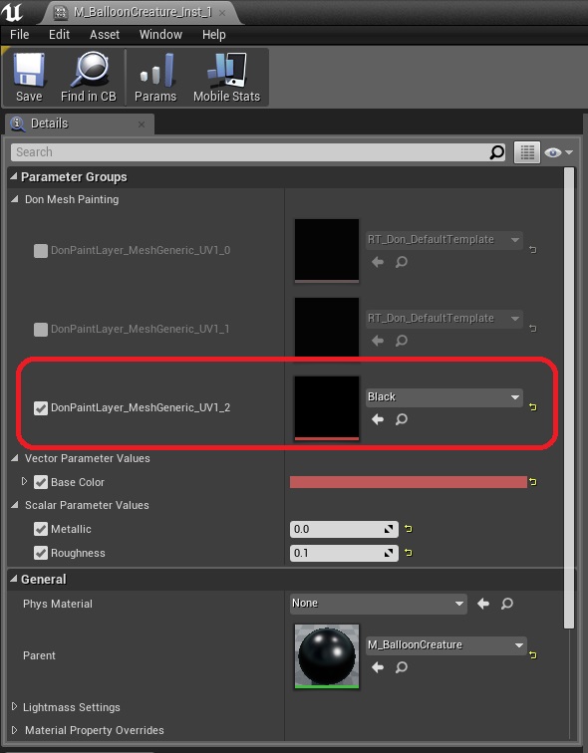Click the property matrix grid icon
This screenshot has height=753, width=588.
(526, 152)
